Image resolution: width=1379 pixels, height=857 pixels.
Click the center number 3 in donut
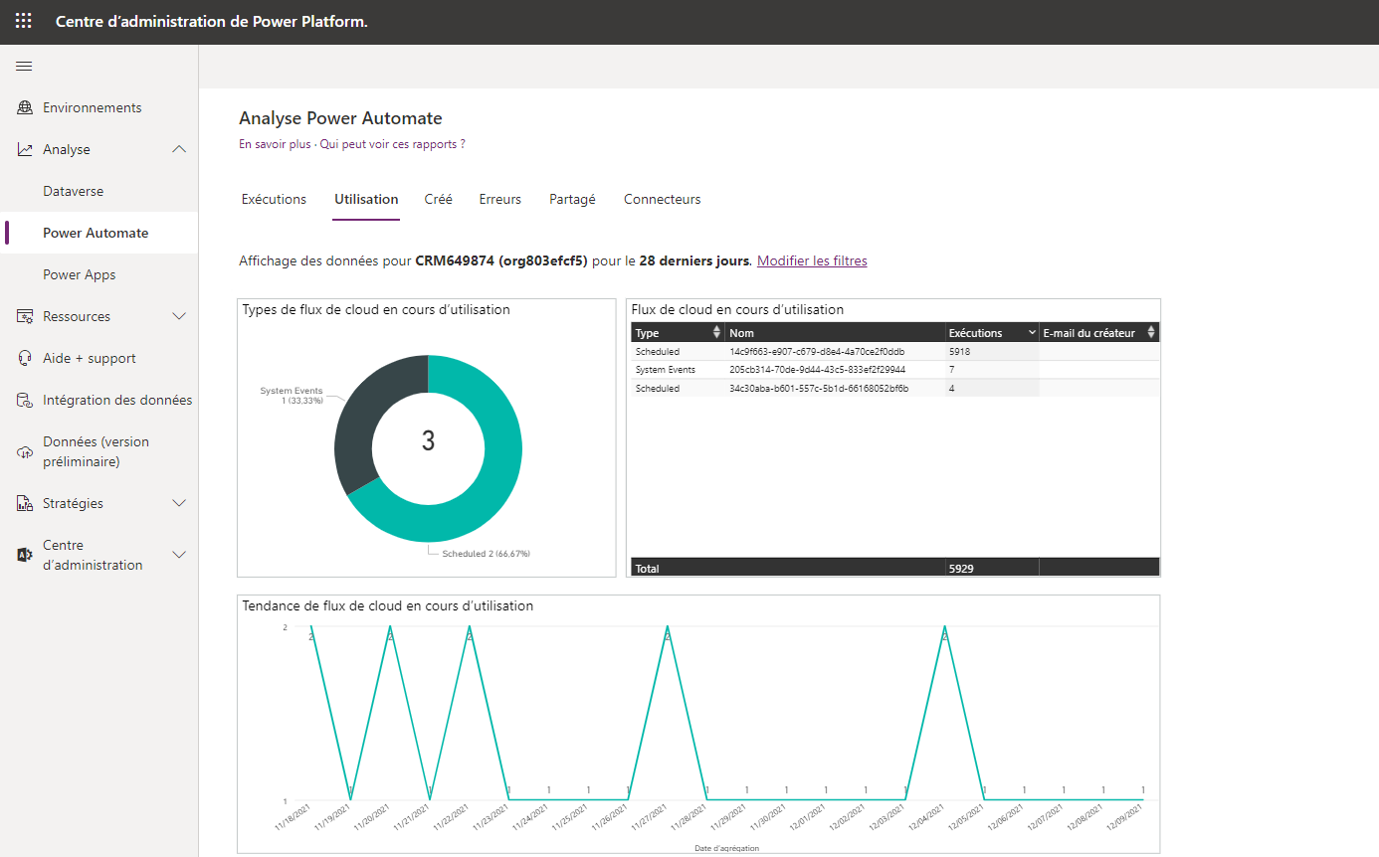(x=428, y=441)
